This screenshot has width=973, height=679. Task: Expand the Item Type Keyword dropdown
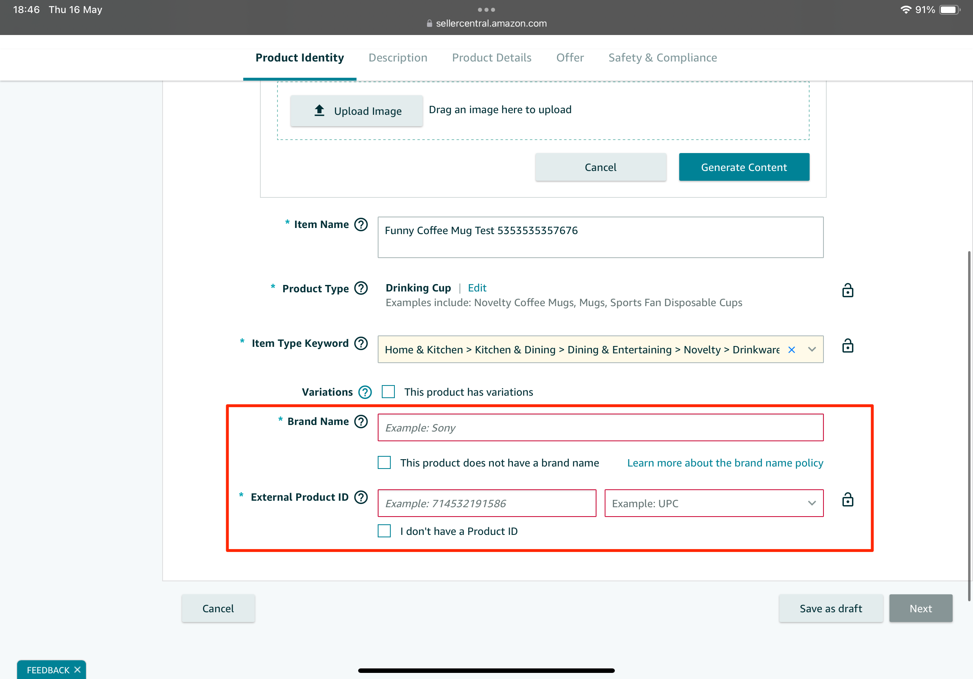(x=811, y=350)
